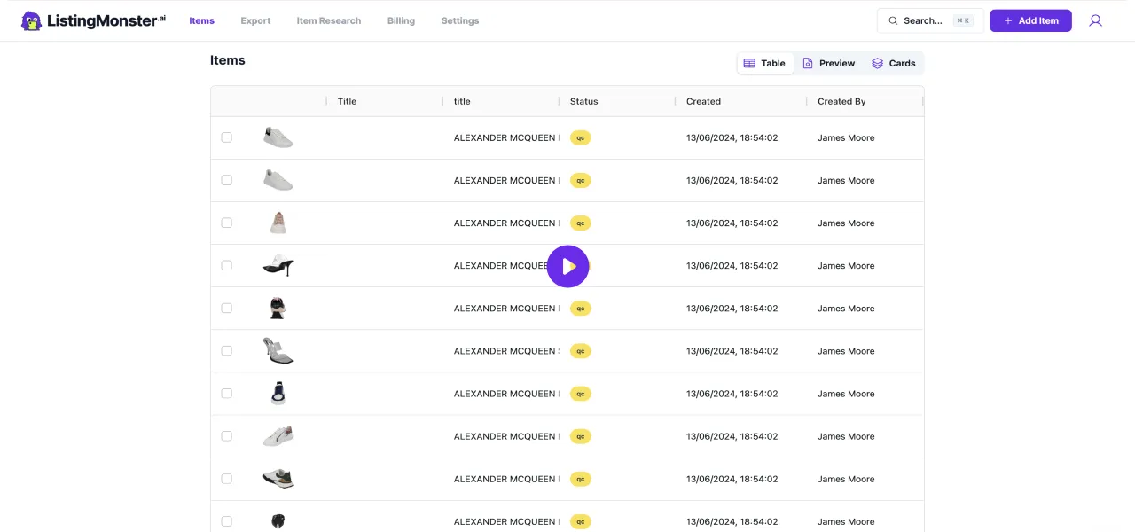This screenshot has width=1135, height=532.
Task: Tick checkbox for the black bust accessory row
Action: pos(226,308)
